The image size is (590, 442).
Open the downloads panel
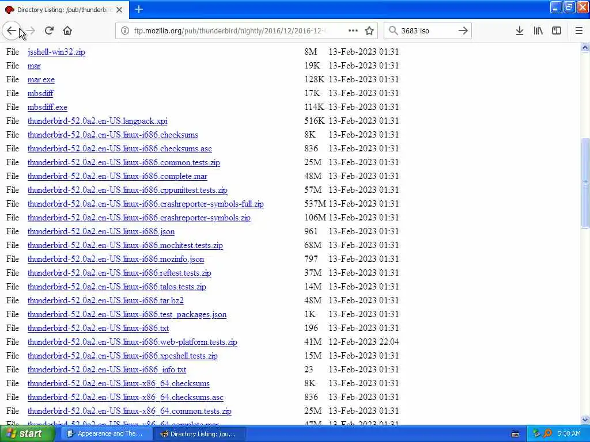pyautogui.click(x=520, y=31)
